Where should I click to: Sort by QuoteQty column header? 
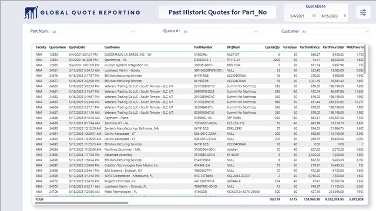point(273,47)
